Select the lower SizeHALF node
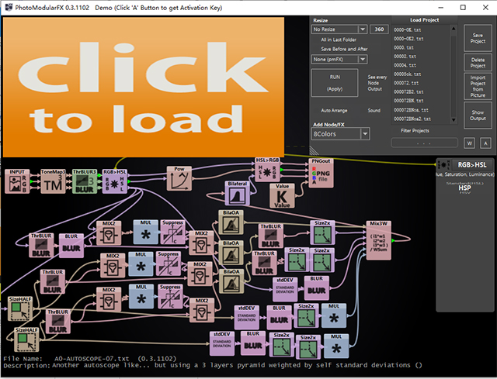The image size is (497, 379). pyautogui.click(x=26, y=339)
